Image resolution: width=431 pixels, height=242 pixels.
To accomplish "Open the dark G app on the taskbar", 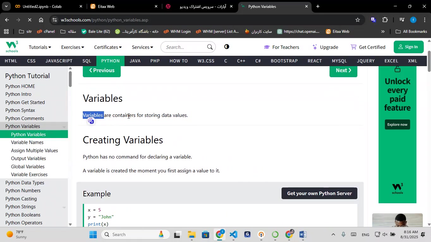I will pyautogui.click(x=247, y=234).
